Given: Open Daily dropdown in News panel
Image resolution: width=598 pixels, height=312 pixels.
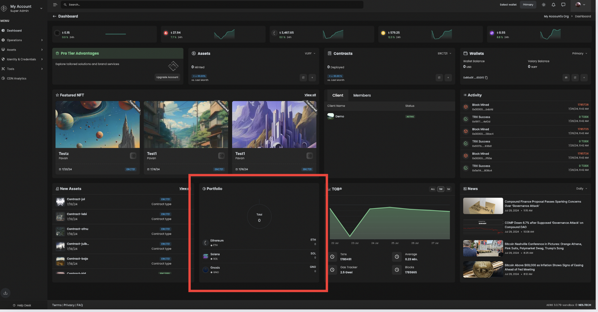Looking at the screenshot, I should coord(582,188).
